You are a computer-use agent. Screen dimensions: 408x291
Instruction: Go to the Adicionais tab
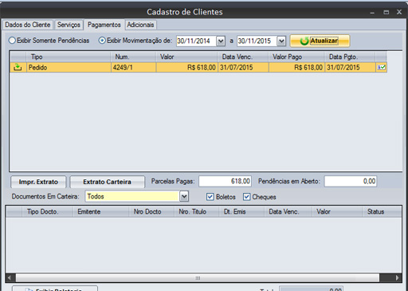(x=140, y=25)
